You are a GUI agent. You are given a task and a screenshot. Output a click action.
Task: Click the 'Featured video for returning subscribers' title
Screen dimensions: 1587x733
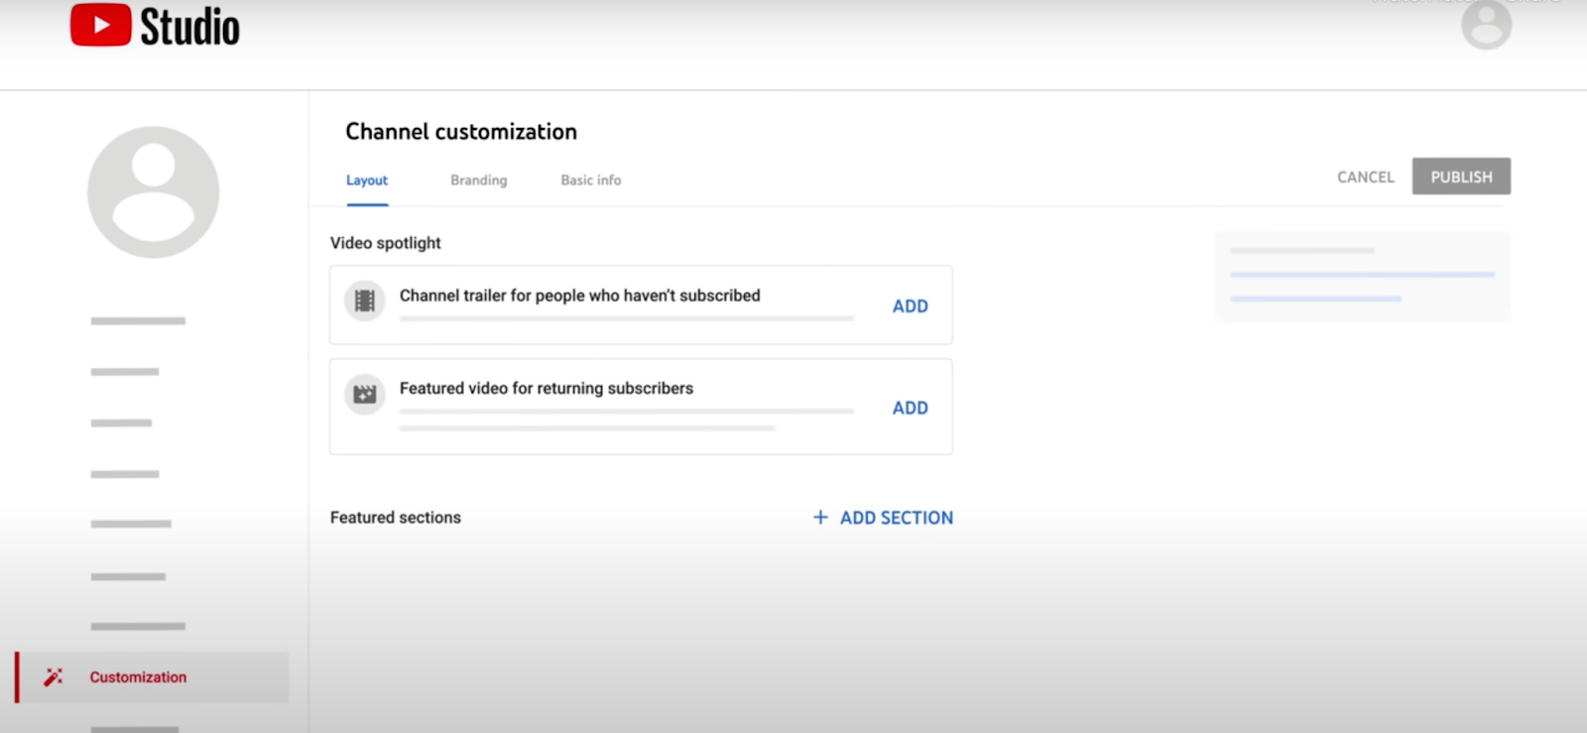(546, 388)
